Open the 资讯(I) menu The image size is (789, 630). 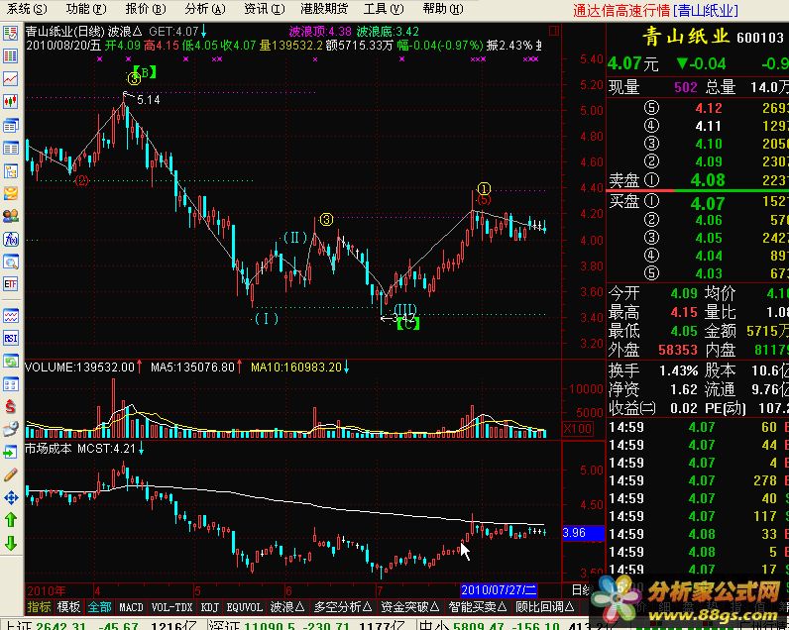coord(264,9)
